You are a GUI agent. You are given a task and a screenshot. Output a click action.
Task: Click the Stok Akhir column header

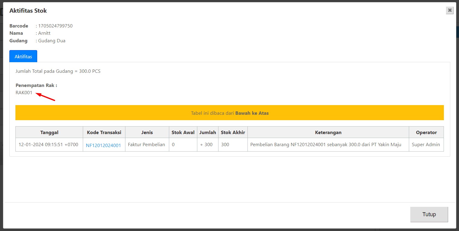[233, 132]
